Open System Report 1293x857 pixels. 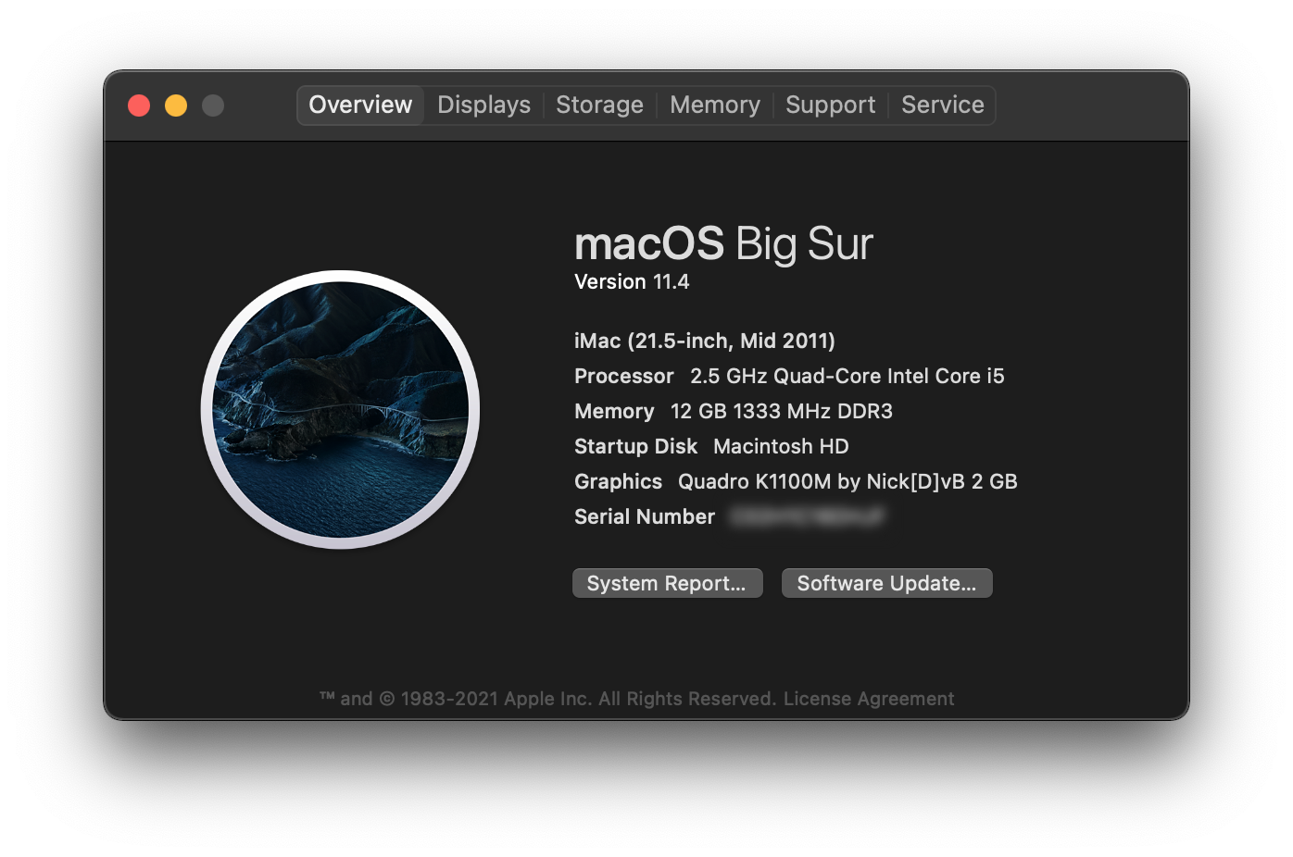667,583
